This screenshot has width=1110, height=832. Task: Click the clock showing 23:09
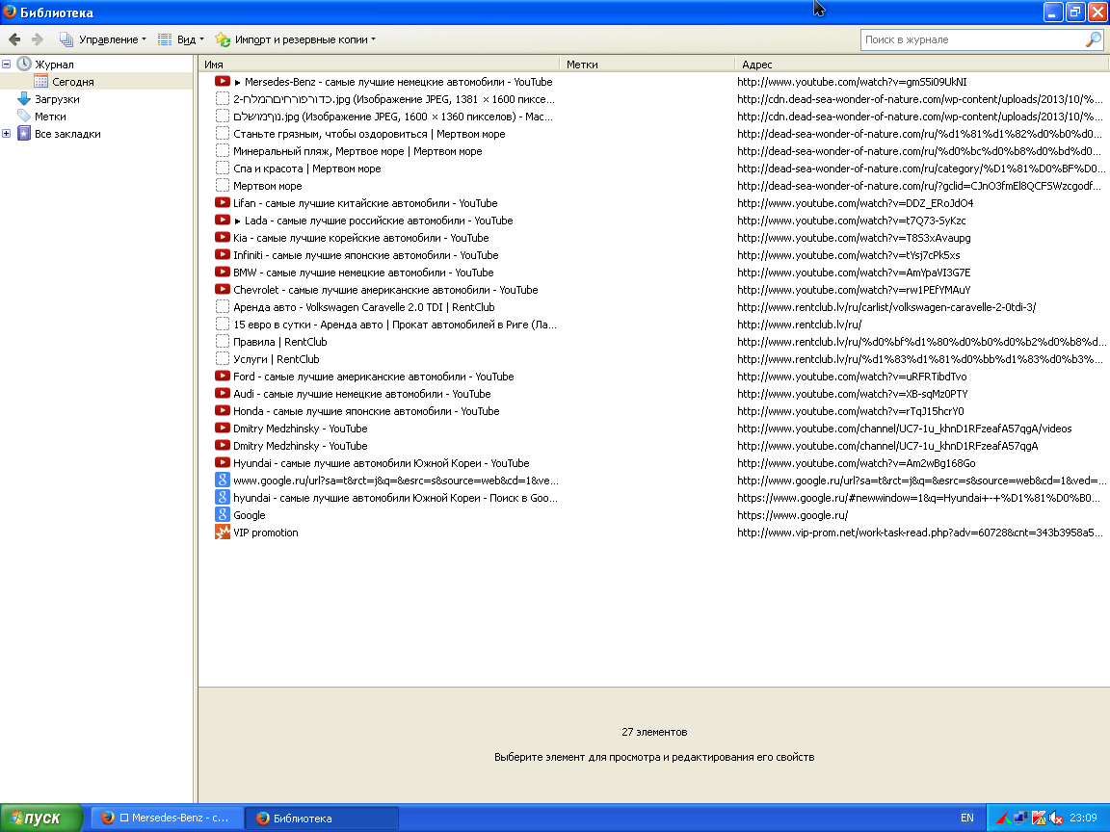point(1083,818)
